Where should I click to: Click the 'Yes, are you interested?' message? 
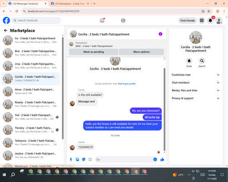click(146, 111)
